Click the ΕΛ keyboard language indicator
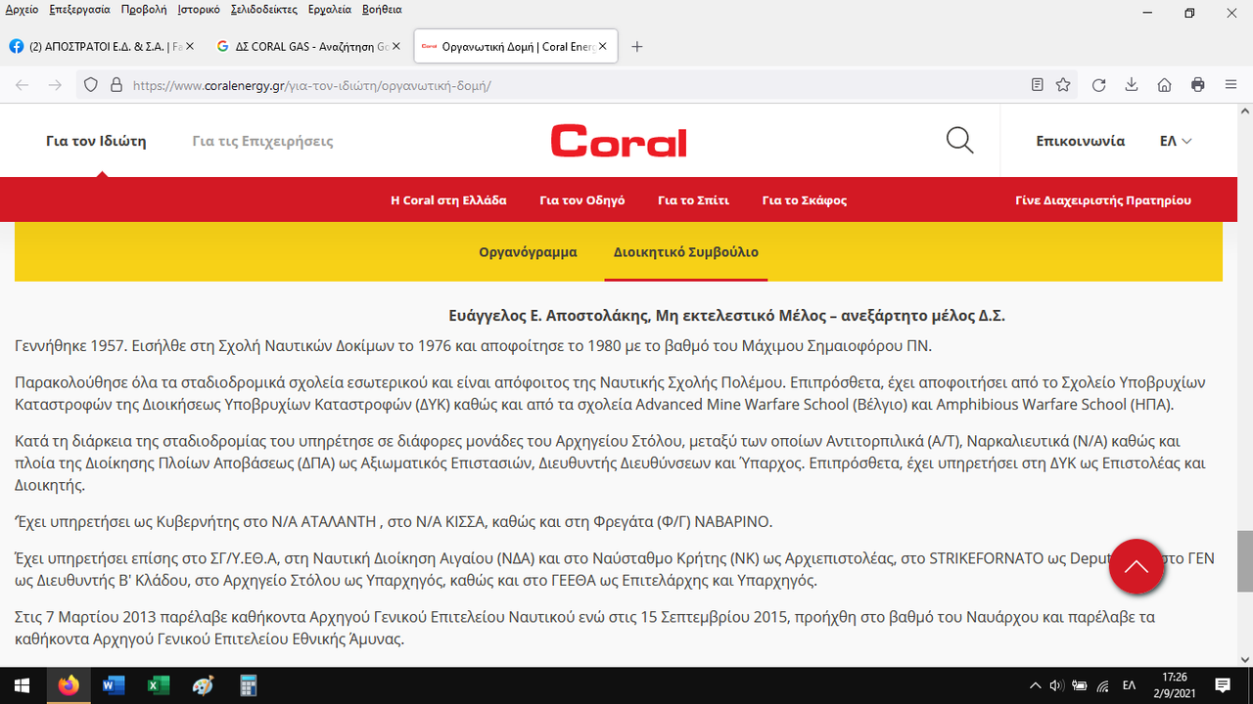This screenshot has height=704, width=1253. tap(1129, 685)
